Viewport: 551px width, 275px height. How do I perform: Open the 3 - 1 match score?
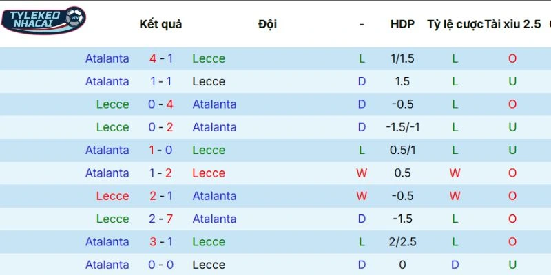coord(160,242)
